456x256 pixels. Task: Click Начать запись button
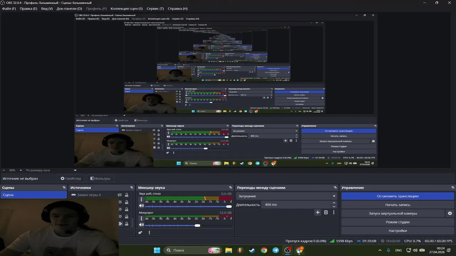point(398,205)
